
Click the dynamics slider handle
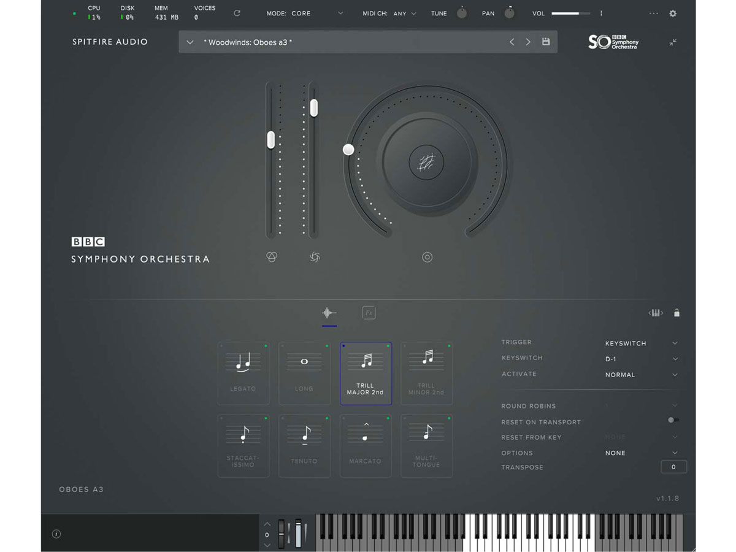pyautogui.click(x=313, y=108)
